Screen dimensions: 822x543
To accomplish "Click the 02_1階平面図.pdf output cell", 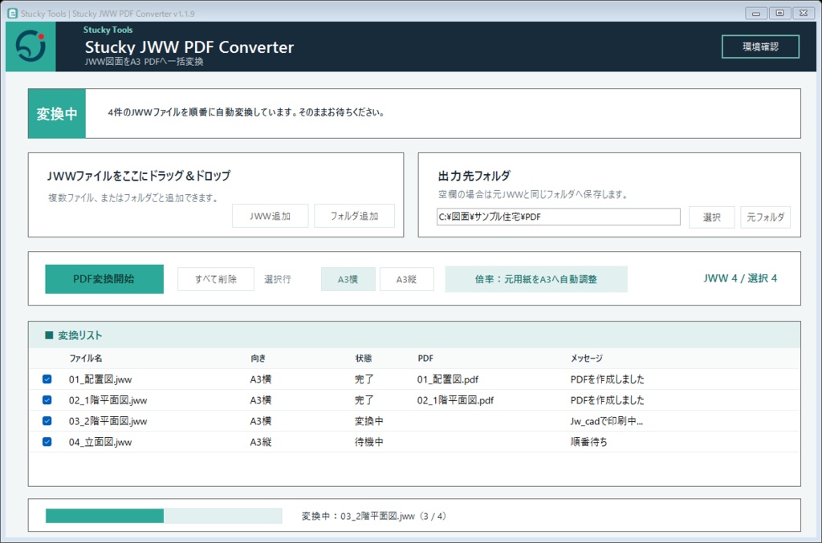I will click(456, 400).
